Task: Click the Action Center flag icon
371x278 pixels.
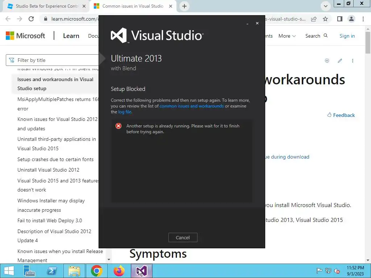Action: (x=319, y=271)
